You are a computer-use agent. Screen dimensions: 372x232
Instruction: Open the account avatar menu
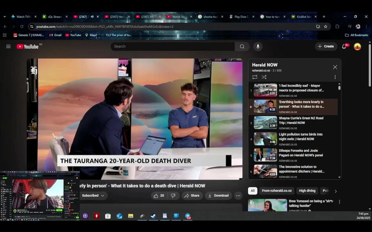(x=357, y=46)
